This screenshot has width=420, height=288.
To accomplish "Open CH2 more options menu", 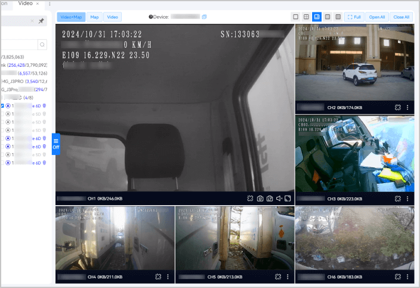I will [407, 108].
